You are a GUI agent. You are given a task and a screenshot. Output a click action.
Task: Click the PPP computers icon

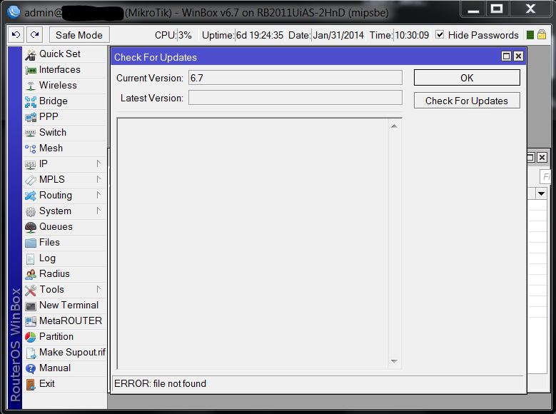pos(31,117)
